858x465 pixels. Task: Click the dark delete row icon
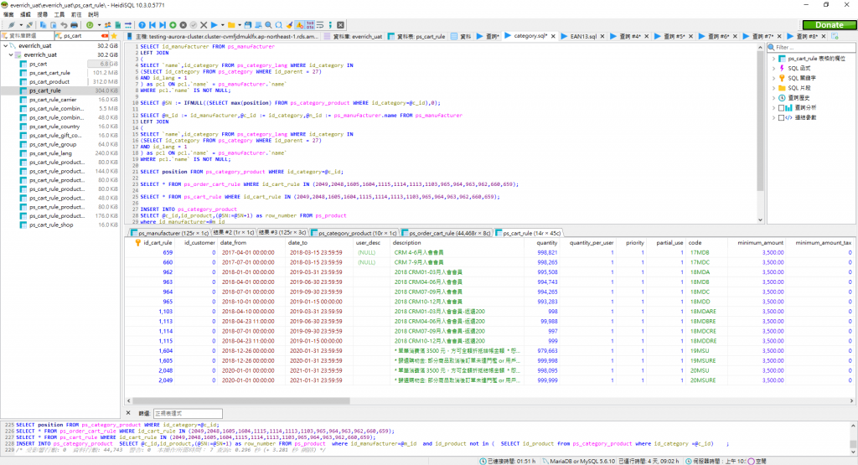click(183, 25)
